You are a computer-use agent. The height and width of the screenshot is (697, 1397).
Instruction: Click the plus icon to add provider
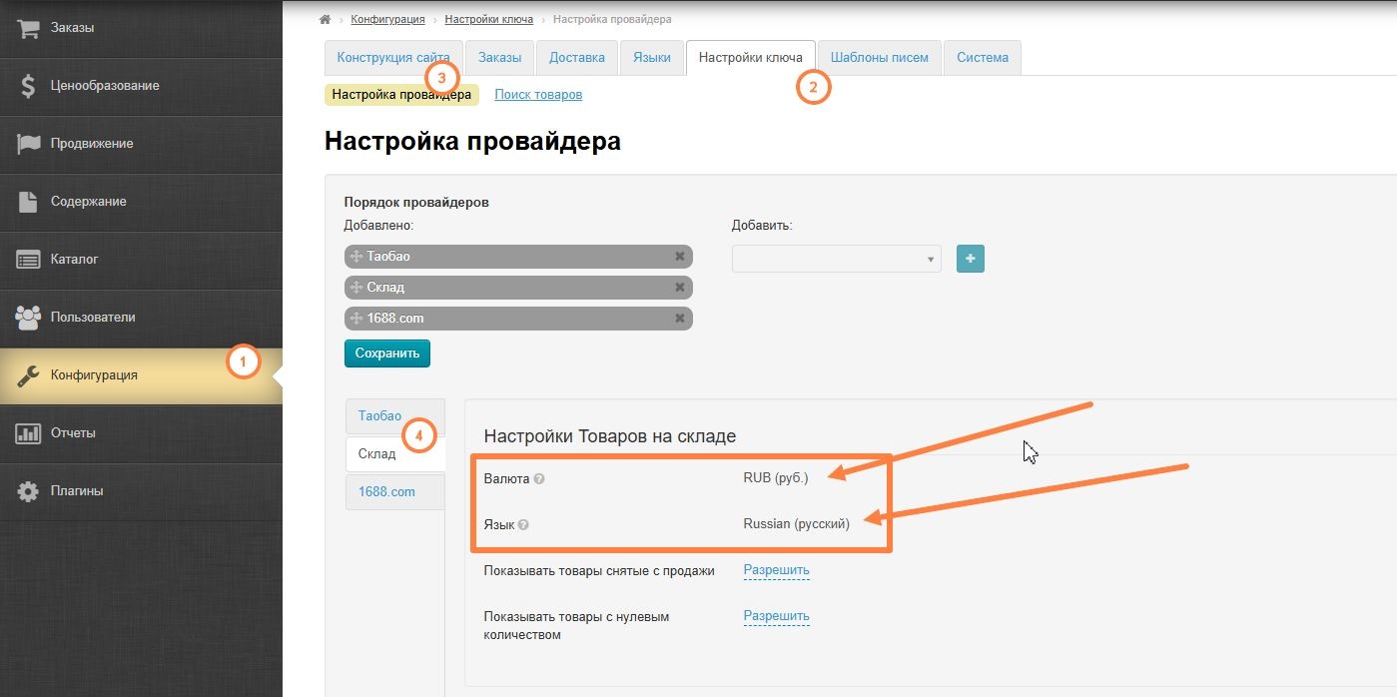tap(970, 259)
